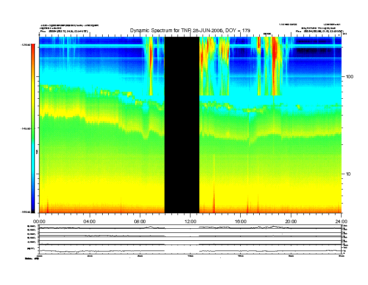Click the black data gap in the spectrum
Screen dimensions: 368x285
point(182,125)
